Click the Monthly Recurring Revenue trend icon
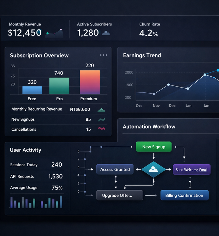Viewport: 219px width, 236px height. (x=101, y=110)
